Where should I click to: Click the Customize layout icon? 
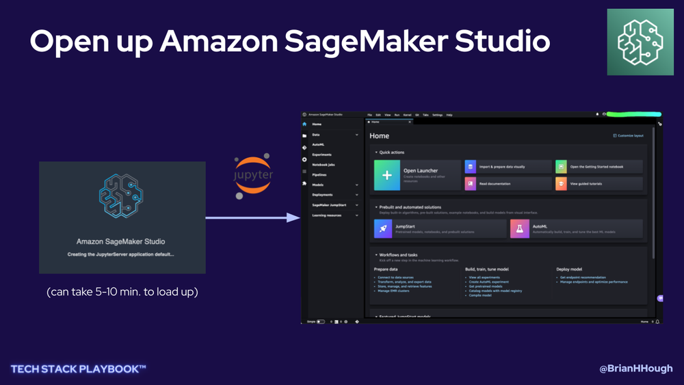pos(615,135)
